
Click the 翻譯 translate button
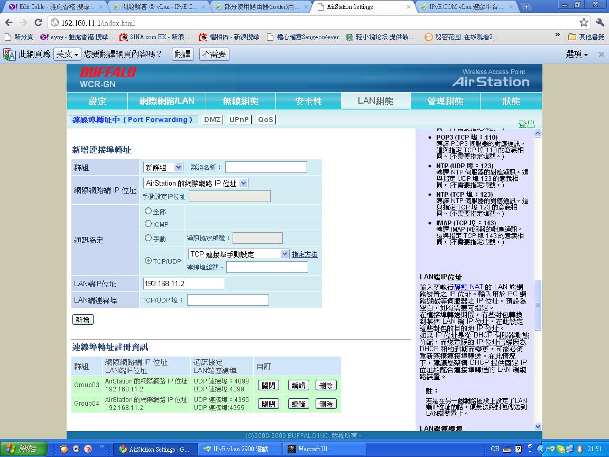(x=182, y=54)
